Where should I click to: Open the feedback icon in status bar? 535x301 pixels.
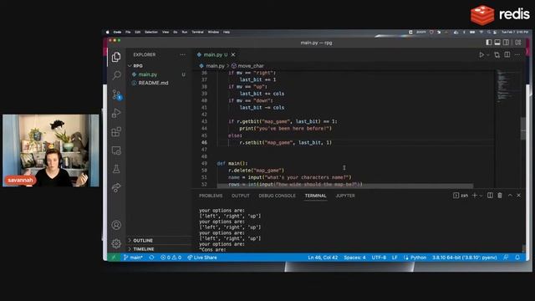[506, 258]
